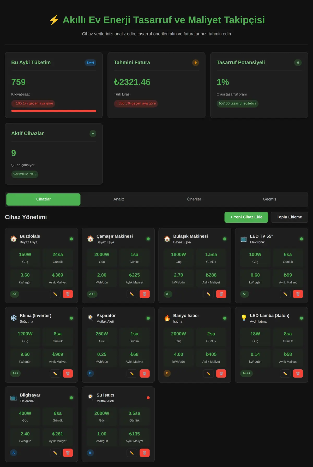The width and height of the screenshot is (313, 467).
Task: Toggle Çamaşır Makinesi status indicator dot
Action: coord(148,239)
